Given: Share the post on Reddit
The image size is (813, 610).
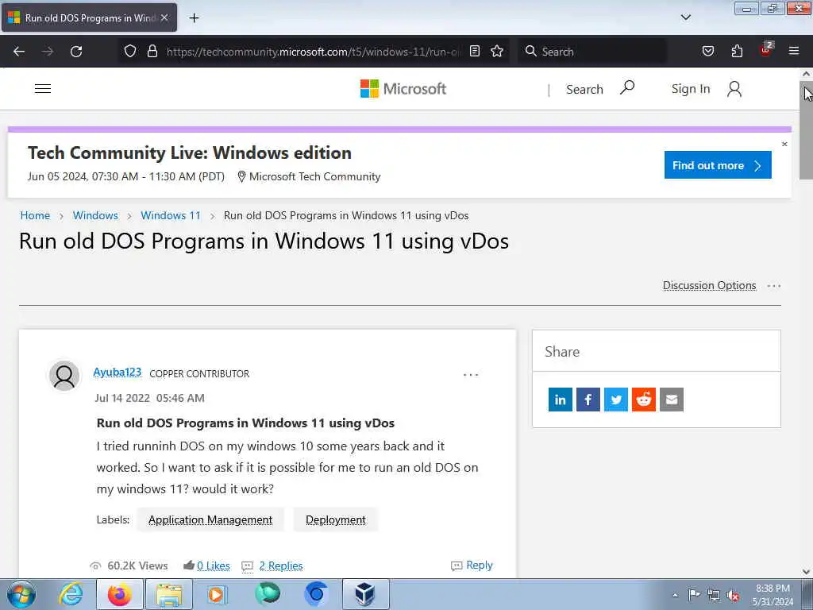Looking at the screenshot, I should pos(643,400).
